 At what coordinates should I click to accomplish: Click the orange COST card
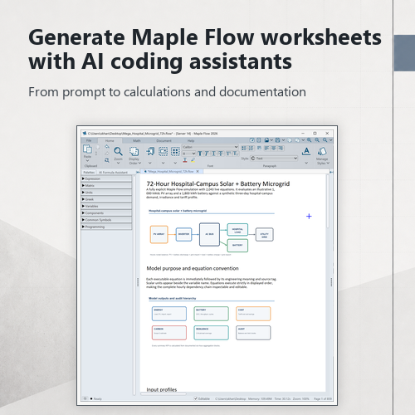(x=253, y=314)
